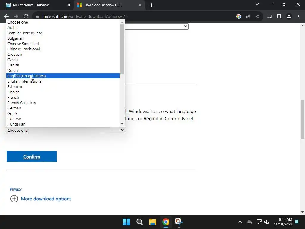Select Hebrew language option
This screenshot has height=229, width=305.
(63, 119)
